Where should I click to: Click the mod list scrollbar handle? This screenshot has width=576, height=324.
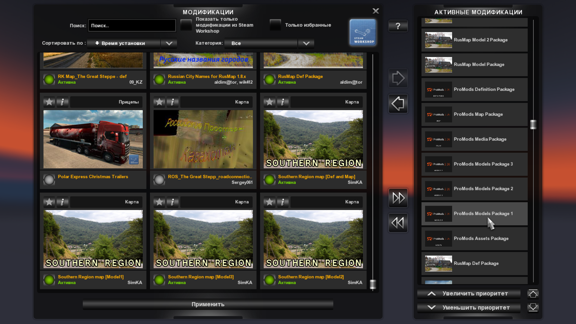click(x=373, y=284)
